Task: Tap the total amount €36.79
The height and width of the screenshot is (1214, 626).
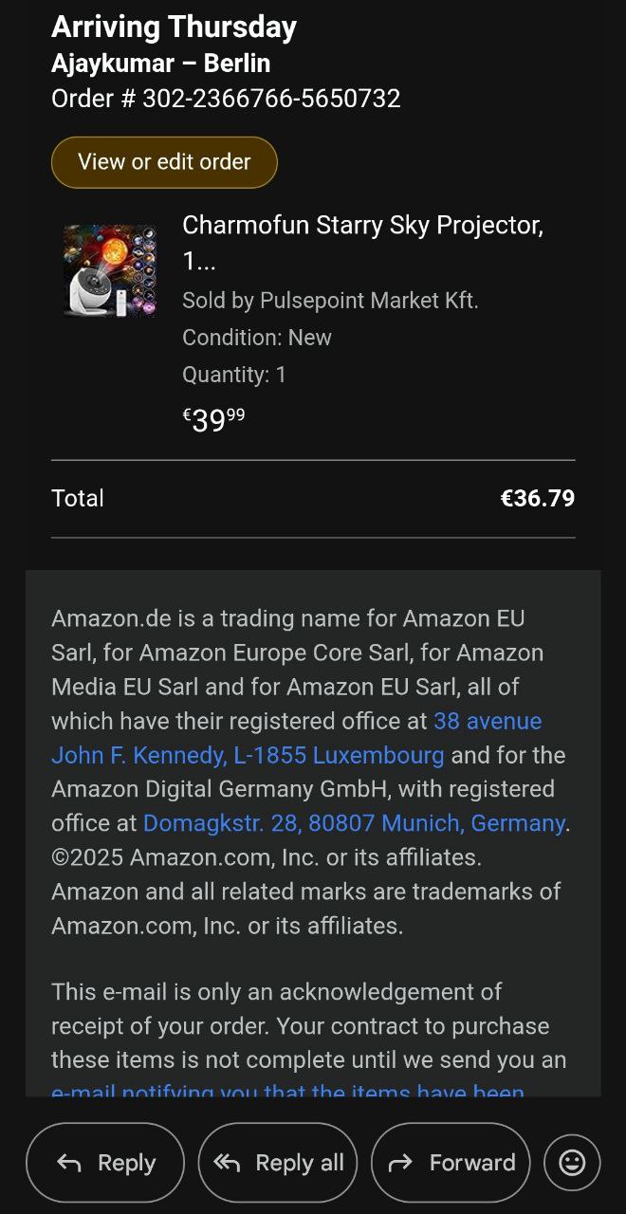Action: [537, 498]
